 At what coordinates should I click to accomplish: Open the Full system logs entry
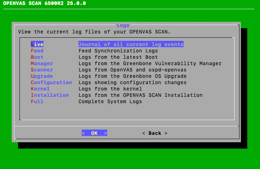point(37,101)
